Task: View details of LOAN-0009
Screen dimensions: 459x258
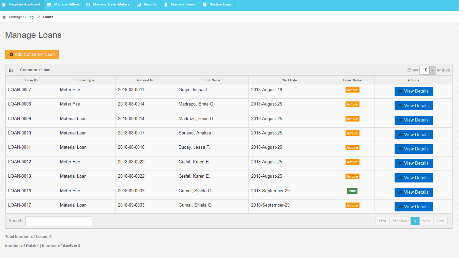Action: (x=413, y=120)
